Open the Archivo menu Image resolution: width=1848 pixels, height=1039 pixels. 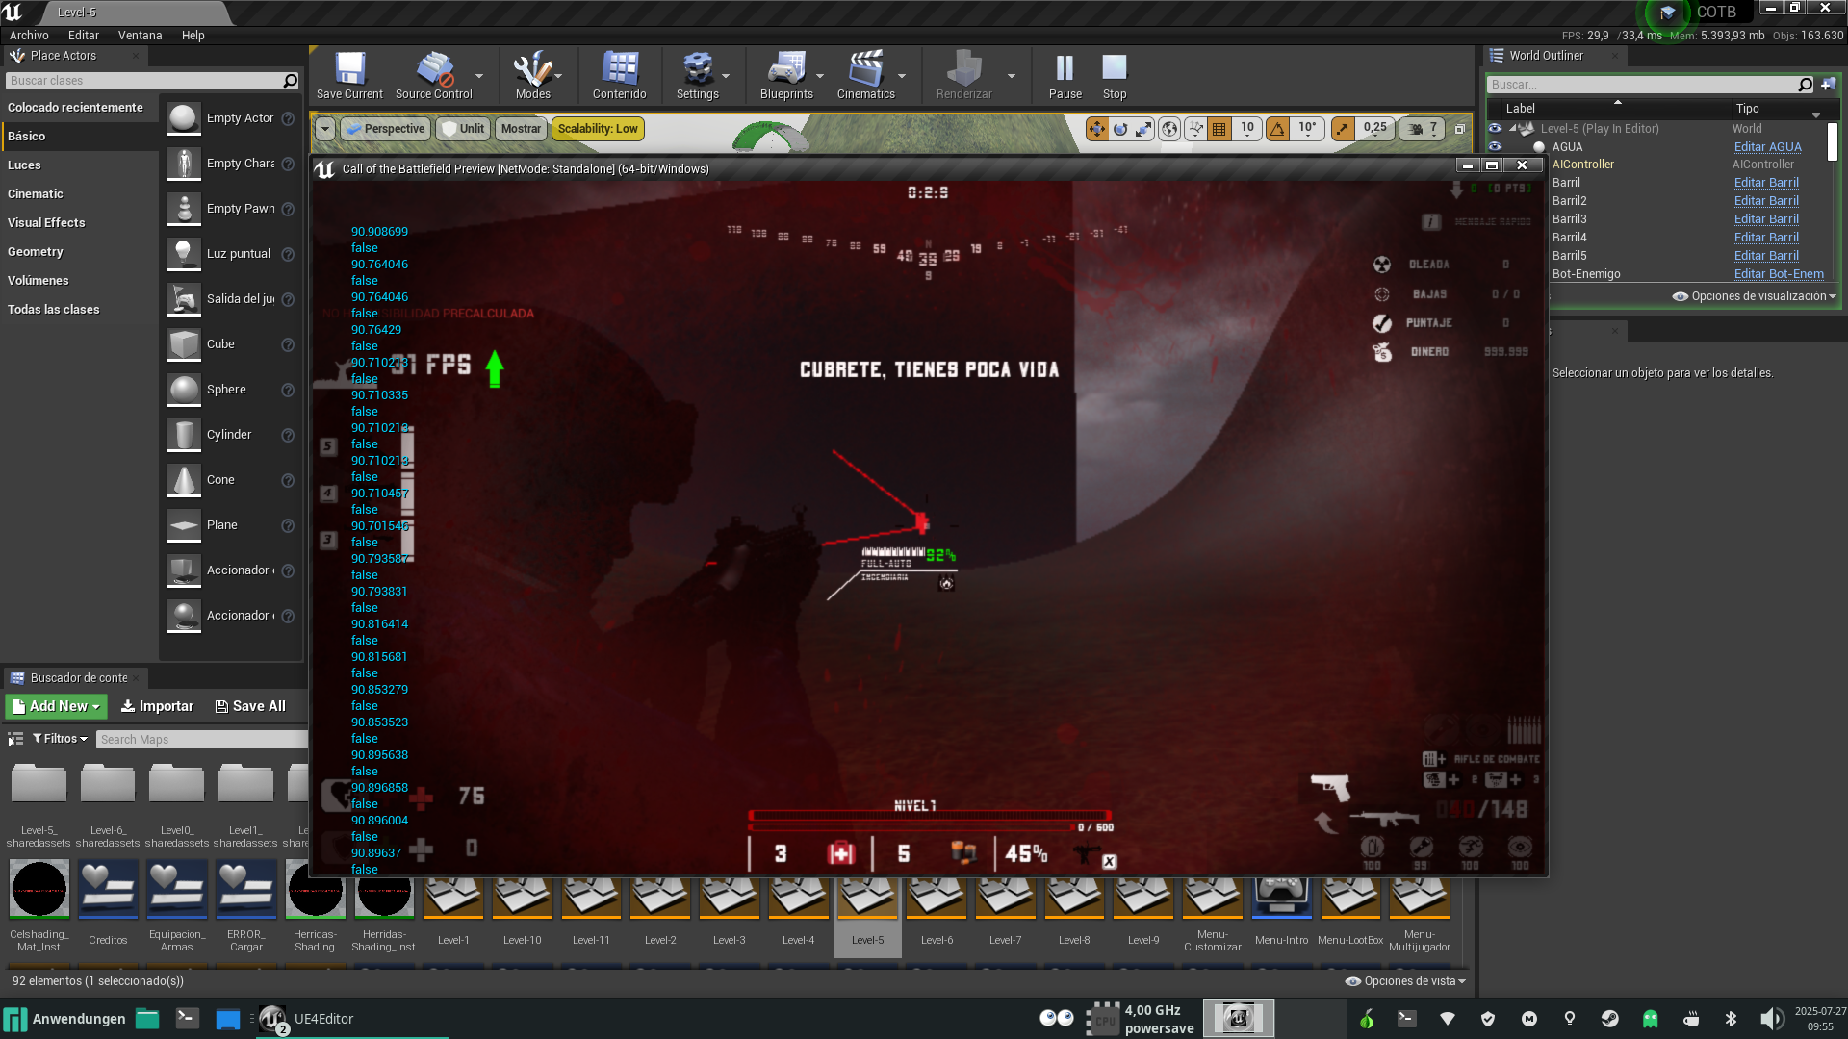[x=29, y=36]
